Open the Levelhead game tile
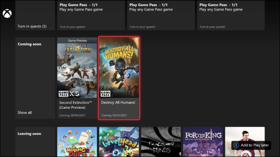 119,142
